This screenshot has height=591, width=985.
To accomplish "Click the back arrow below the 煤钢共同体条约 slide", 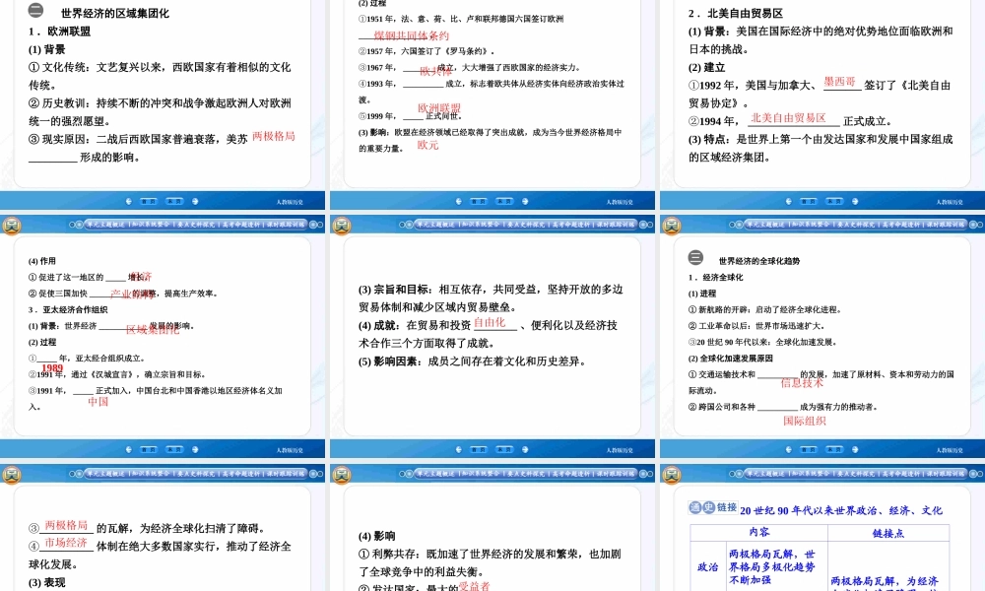I will (458, 202).
